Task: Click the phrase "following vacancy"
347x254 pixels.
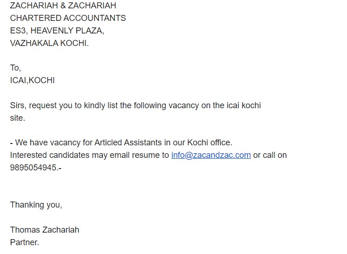Action: click(166, 105)
